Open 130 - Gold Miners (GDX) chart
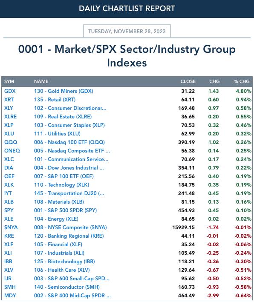The image size is (254, 302). (x=63, y=91)
